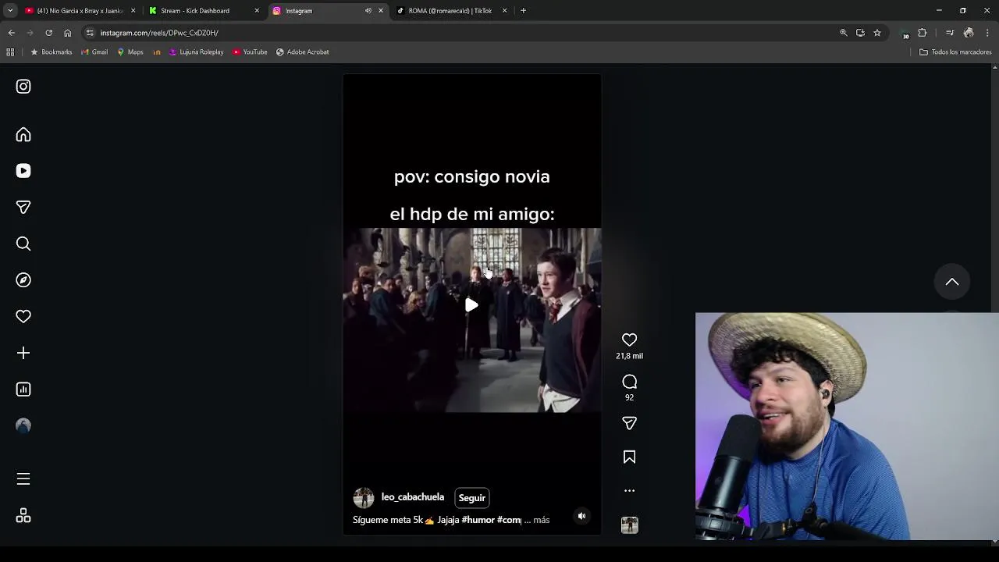Open the Reels icon in the sidebar

pos(23,171)
